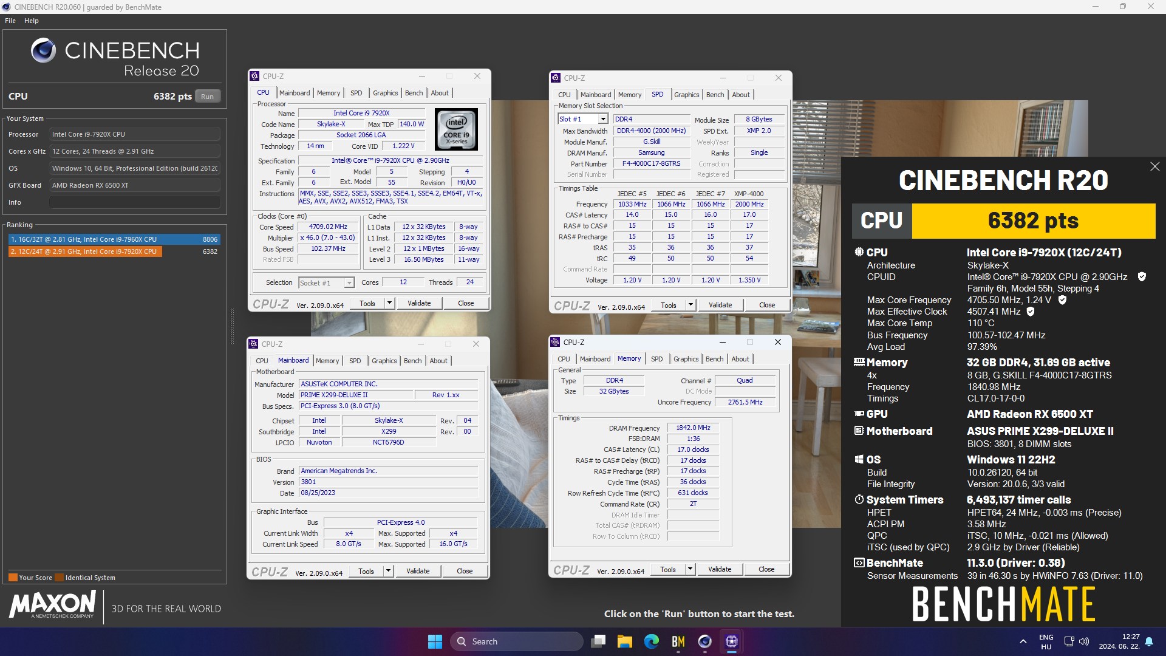Click the OS Windows logo in BenchMate panel
Image resolution: width=1166 pixels, height=656 pixels.
click(x=859, y=460)
